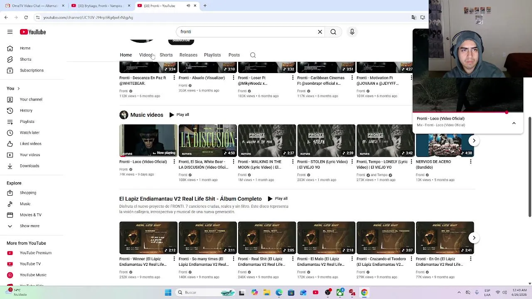
Task: Open the Xbox app in the taskbar
Action: pos(340,292)
